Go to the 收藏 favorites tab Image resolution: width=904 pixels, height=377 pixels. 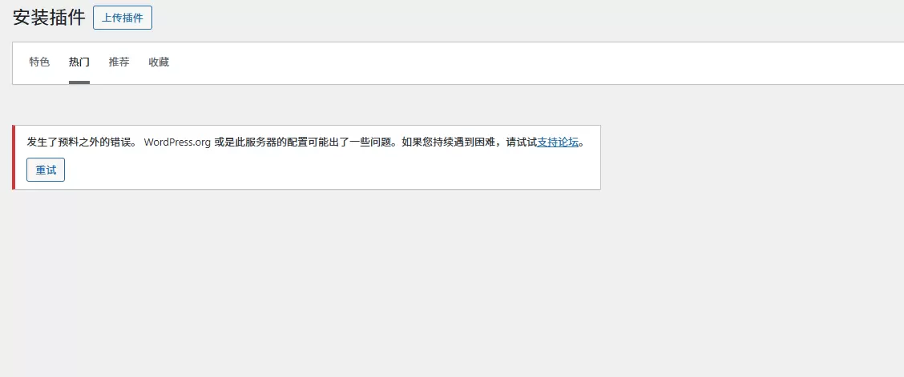tap(159, 62)
